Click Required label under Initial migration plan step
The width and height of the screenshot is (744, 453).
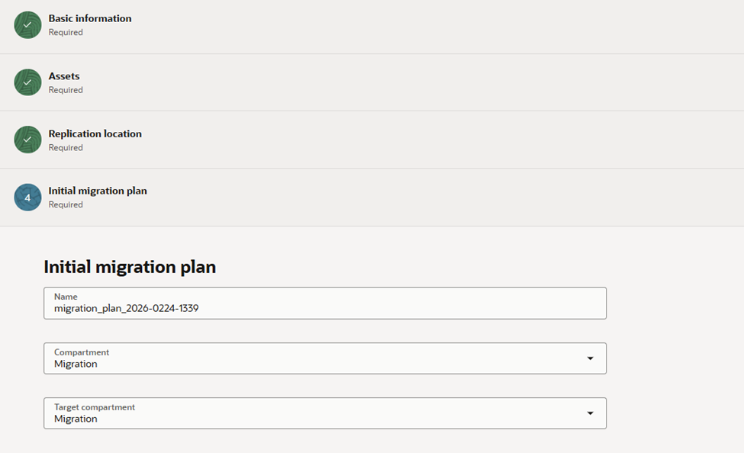[x=66, y=205]
